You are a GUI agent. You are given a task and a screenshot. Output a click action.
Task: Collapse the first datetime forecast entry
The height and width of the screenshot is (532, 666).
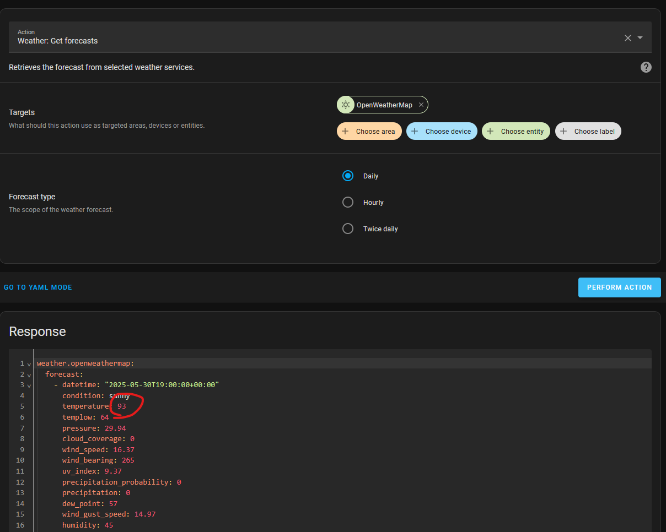[x=29, y=385]
